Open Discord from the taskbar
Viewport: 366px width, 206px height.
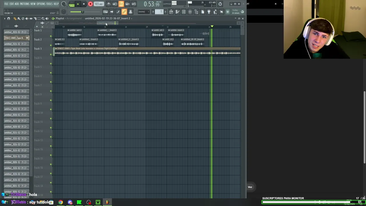[x=70, y=202]
